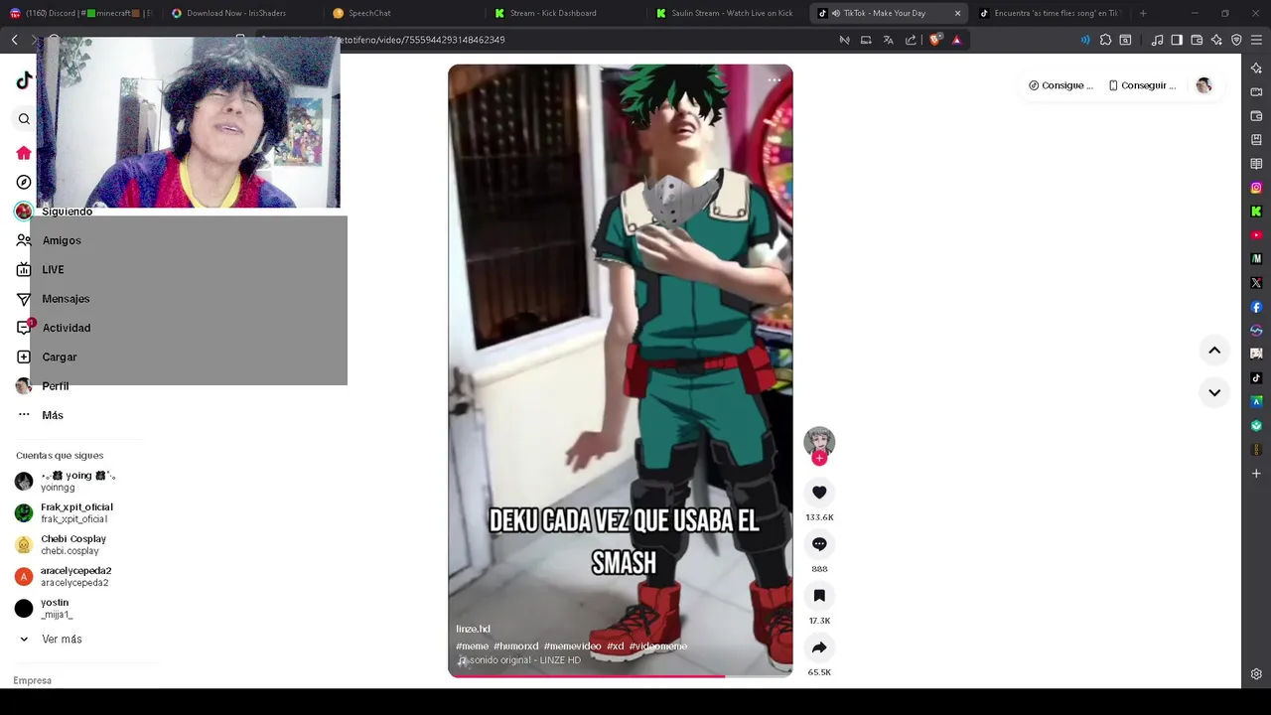Switch to 'Encuentra as time flies song' tab

point(1048,13)
